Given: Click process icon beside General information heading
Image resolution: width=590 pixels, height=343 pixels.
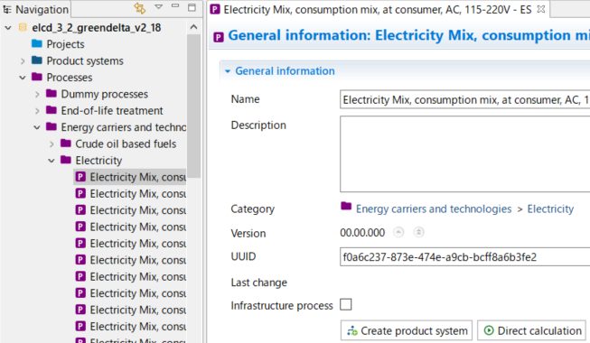Looking at the screenshot, I should 219,37.
